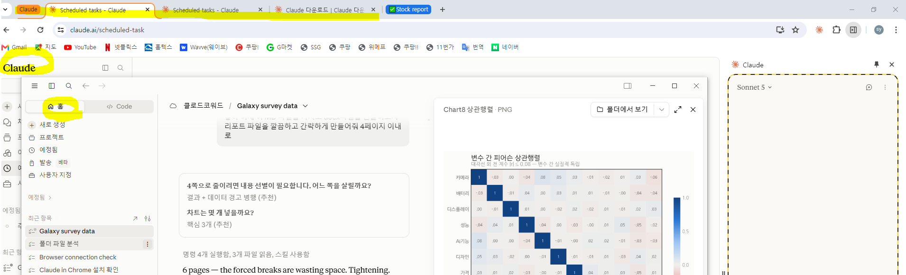The image size is (906, 275).
Task: Reload the page in Chrome
Action: [40, 30]
